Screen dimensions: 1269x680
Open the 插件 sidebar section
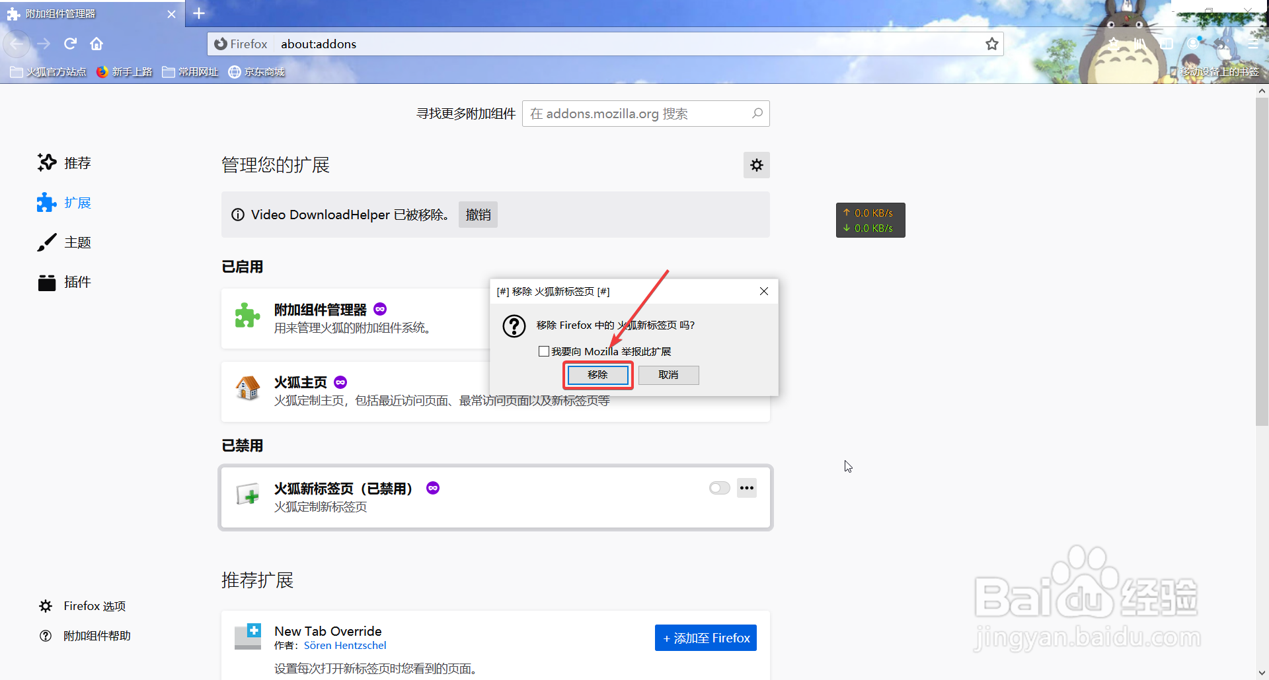[x=64, y=282]
